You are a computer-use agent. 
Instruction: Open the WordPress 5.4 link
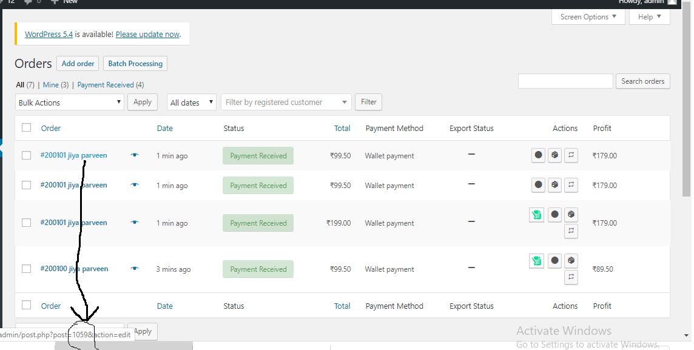(x=49, y=34)
